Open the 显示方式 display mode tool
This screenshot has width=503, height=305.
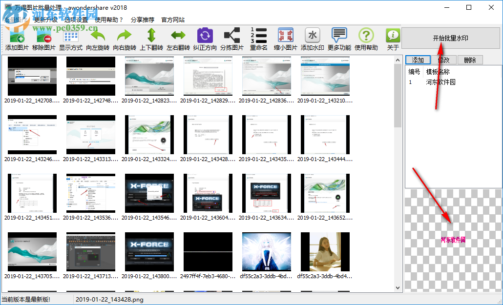click(x=71, y=37)
